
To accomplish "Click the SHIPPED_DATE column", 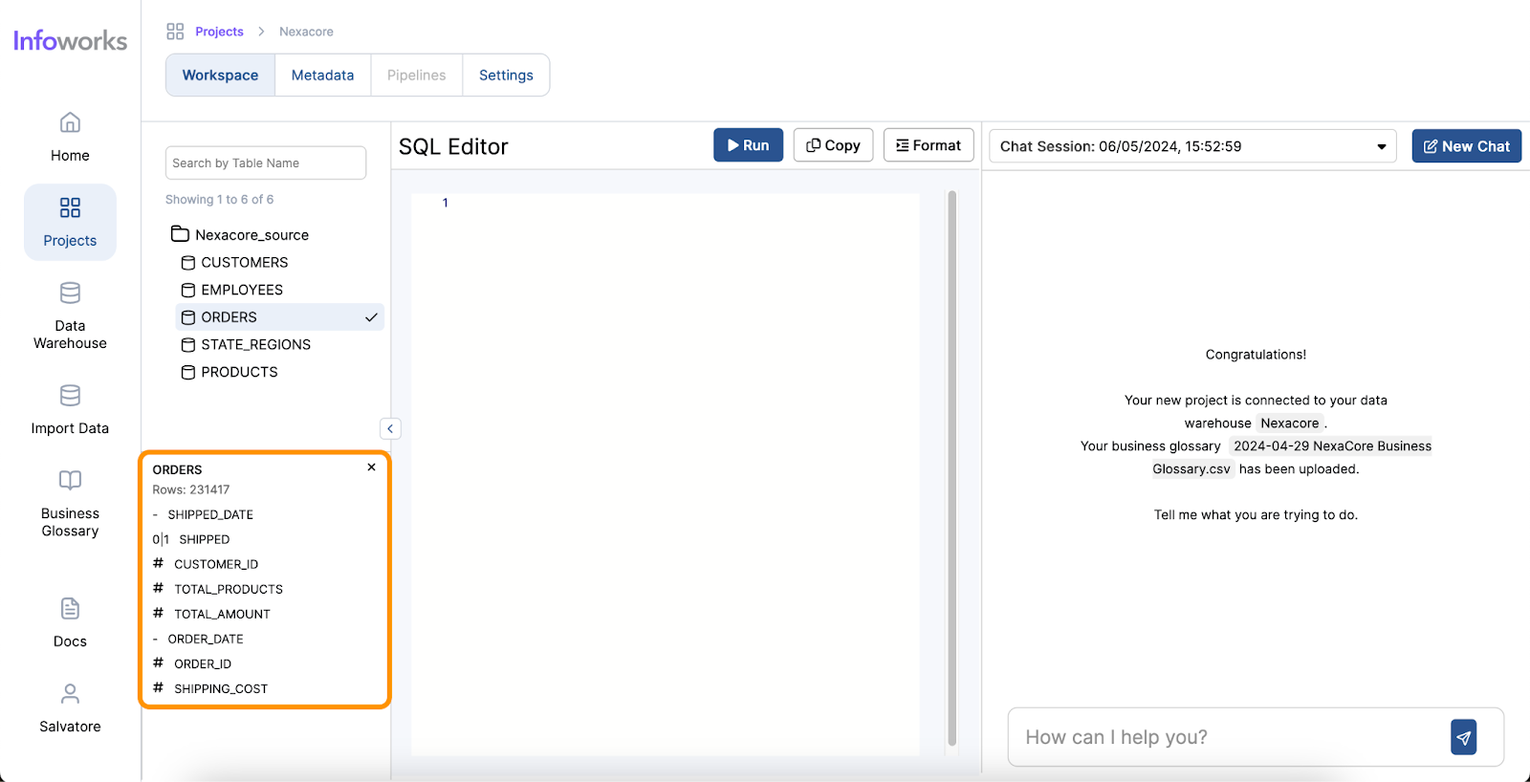I will [x=210, y=514].
